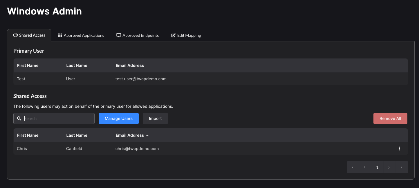Click the red Remove All button
This screenshot has width=419, height=188.
pos(390,118)
